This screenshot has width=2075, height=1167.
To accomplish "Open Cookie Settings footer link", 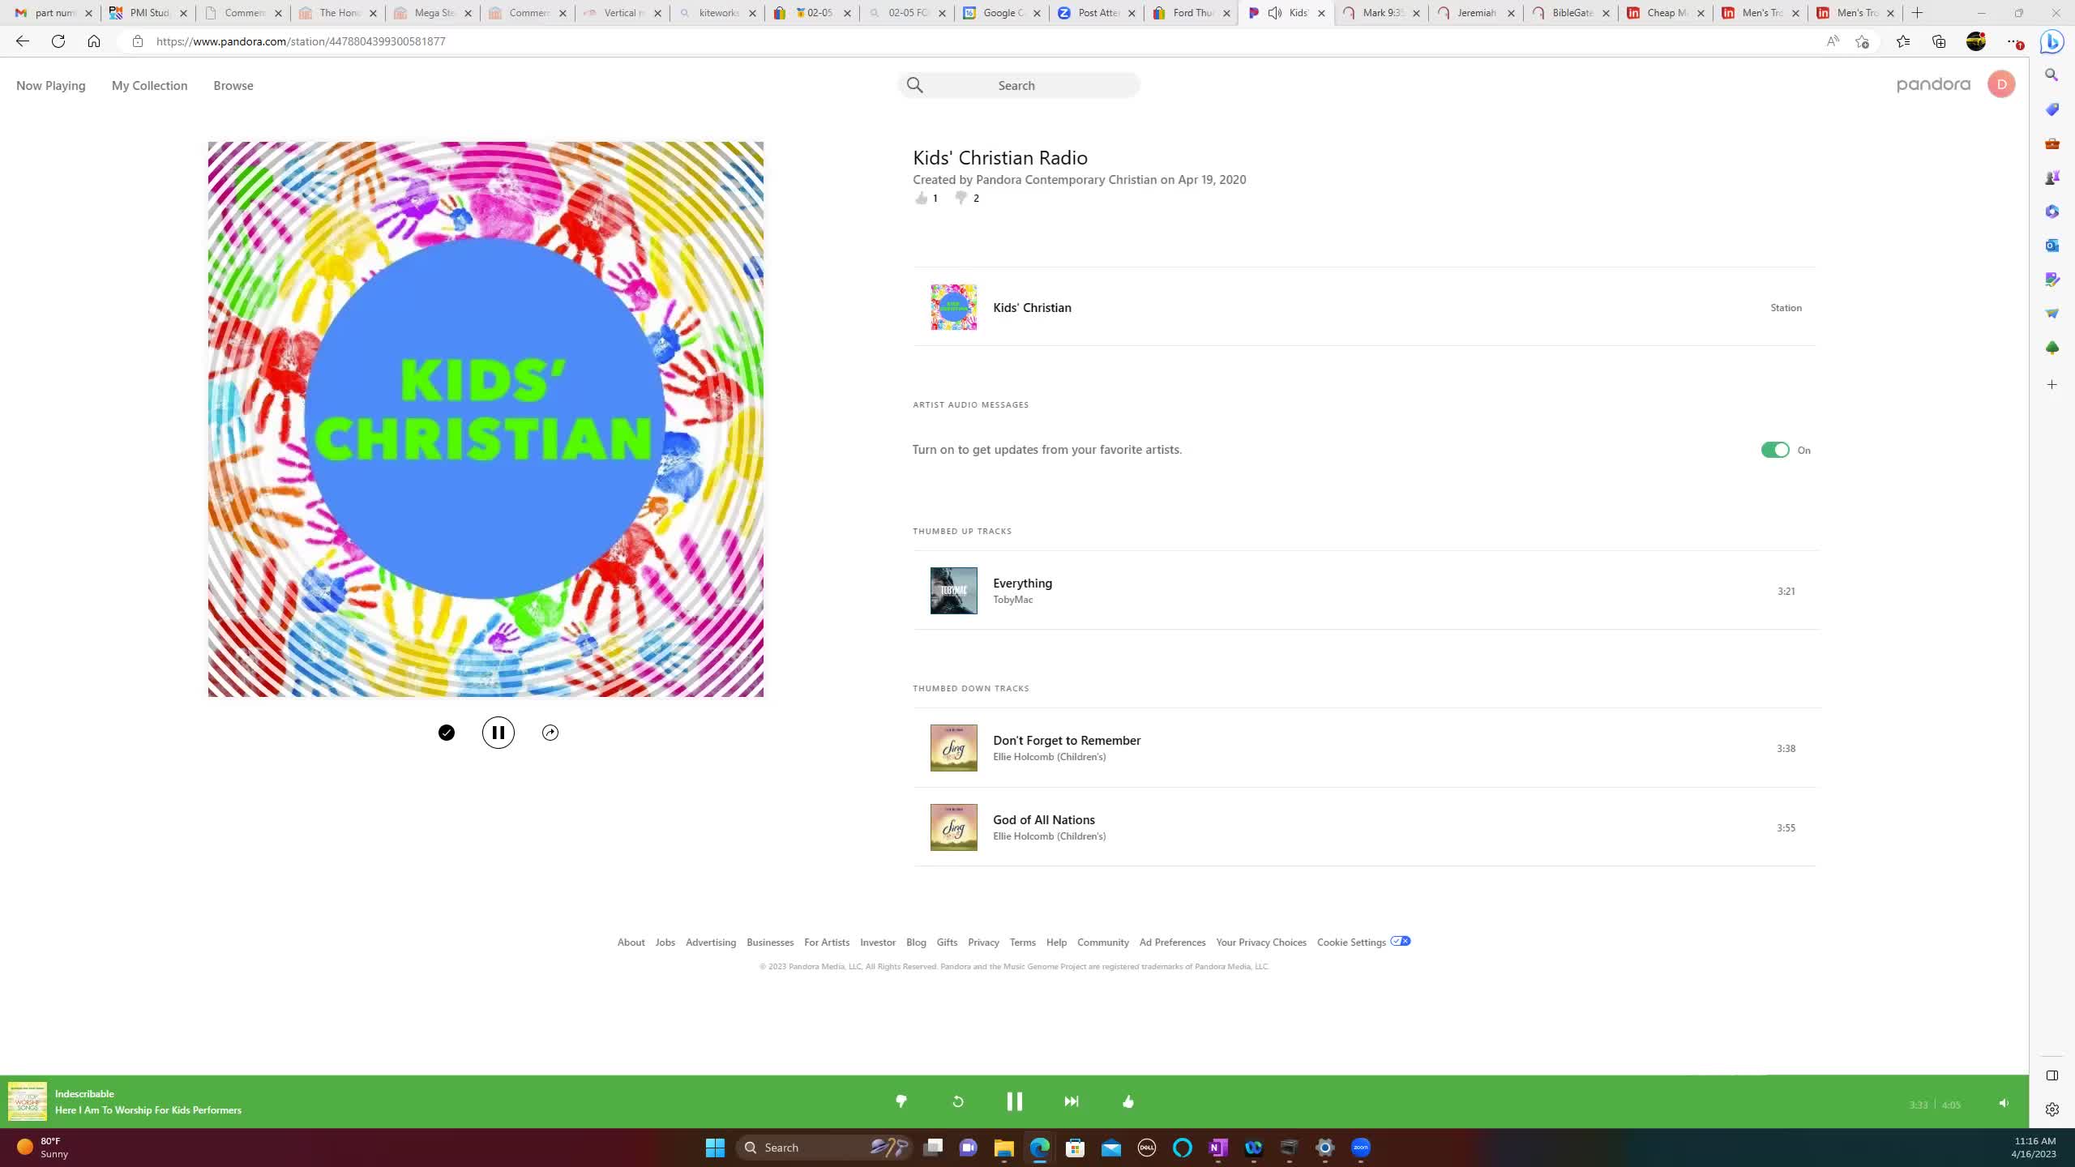I will 1351,943.
